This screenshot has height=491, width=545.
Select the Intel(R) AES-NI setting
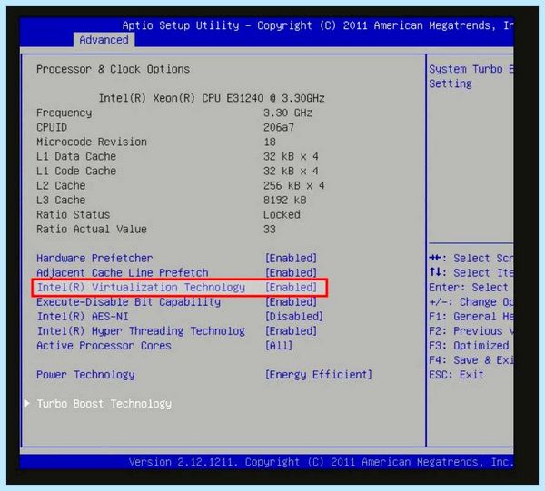[83, 317]
